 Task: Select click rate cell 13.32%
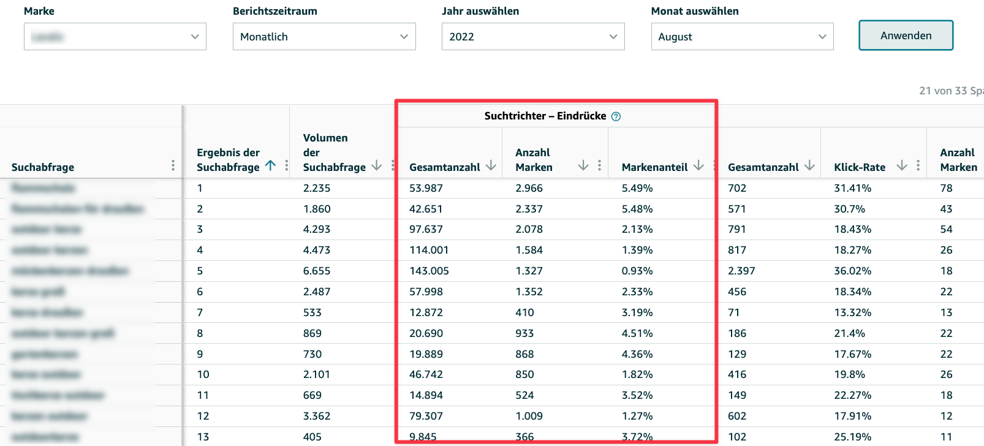pos(852,312)
